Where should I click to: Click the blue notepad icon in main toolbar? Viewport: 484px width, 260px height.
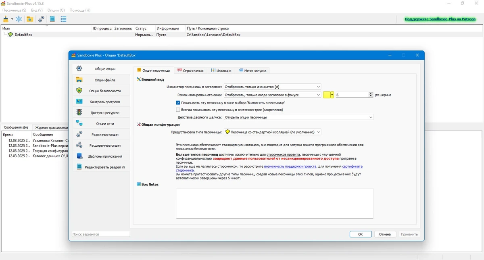52,19
